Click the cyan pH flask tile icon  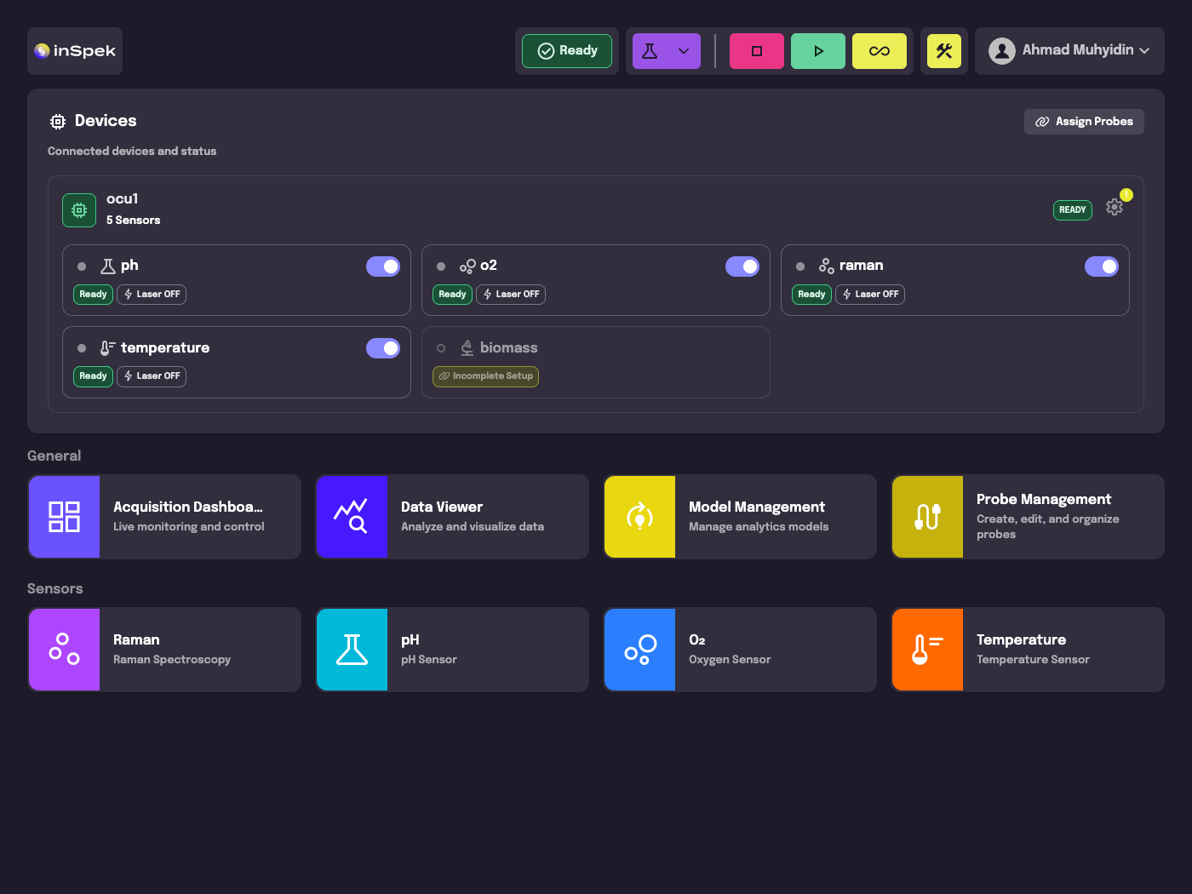point(352,650)
